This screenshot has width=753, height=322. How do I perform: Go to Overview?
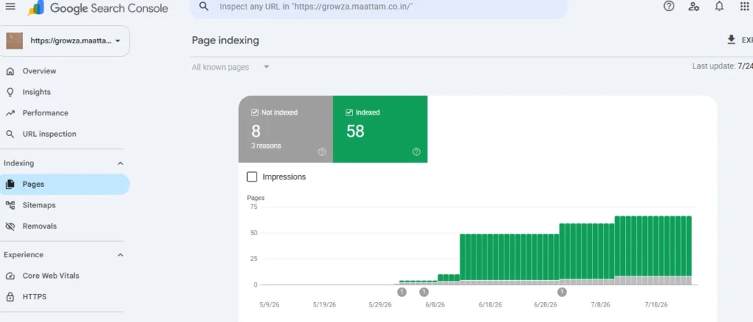pyautogui.click(x=40, y=71)
